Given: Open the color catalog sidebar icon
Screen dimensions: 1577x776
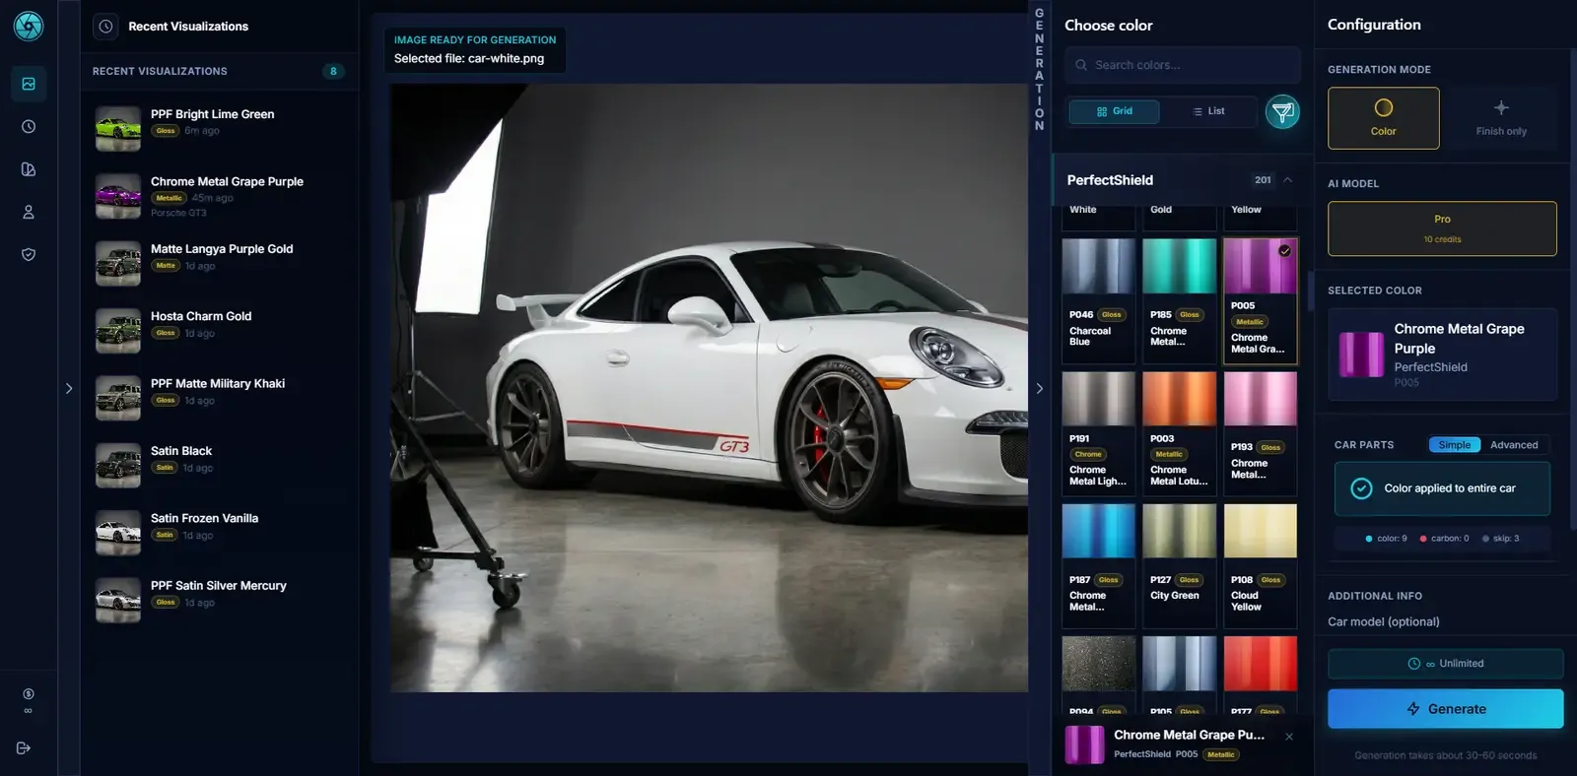Looking at the screenshot, I should [29, 169].
